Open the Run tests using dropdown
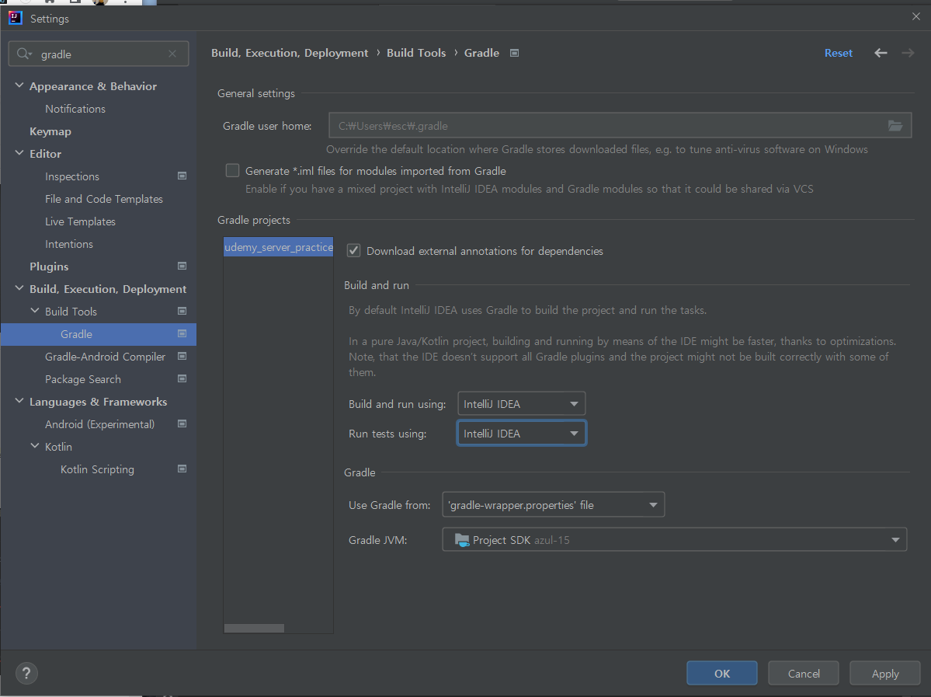The height and width of the screenshot is (697, 931). click(x=521, y=433)
